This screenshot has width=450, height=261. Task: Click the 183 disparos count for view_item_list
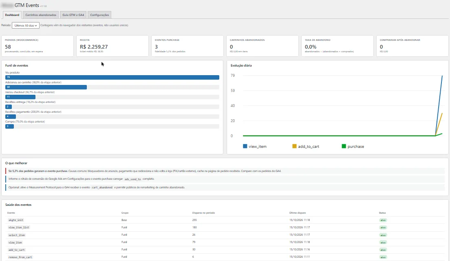[194, 228]
